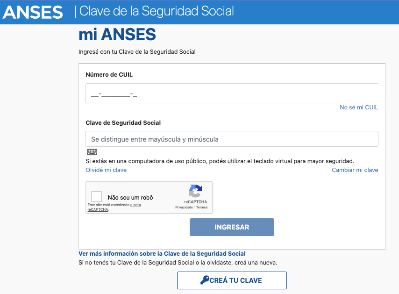
Task: Open 'Ver más información sobre la Clave' link
Action: pos(162,253)
